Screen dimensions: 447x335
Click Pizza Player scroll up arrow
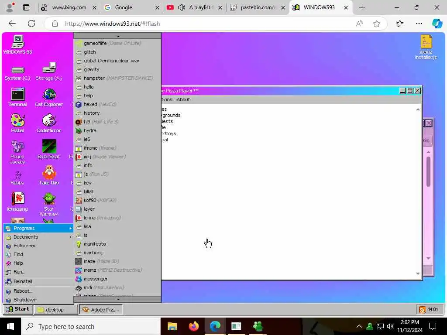(x=418, y=109)
